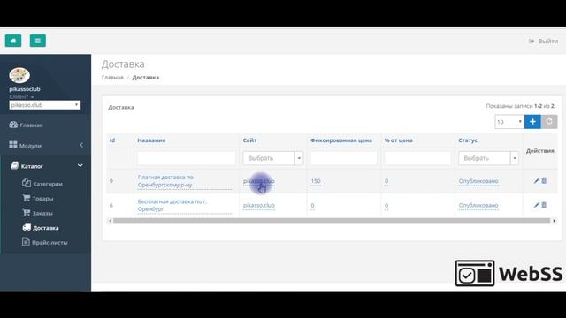Image resolution: width=566 pixels, height=318 pixels.
Task: Click the scrollbar's right arrow
Action: click(555, 221)
